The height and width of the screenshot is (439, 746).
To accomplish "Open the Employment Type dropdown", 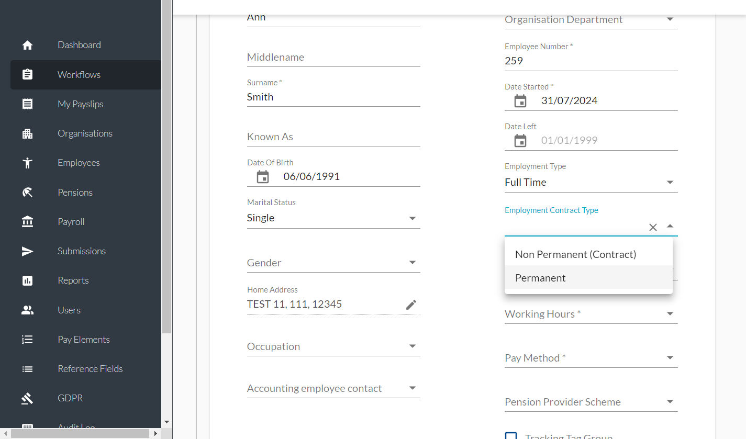I will pyautogui.click(x=670, y=183).
